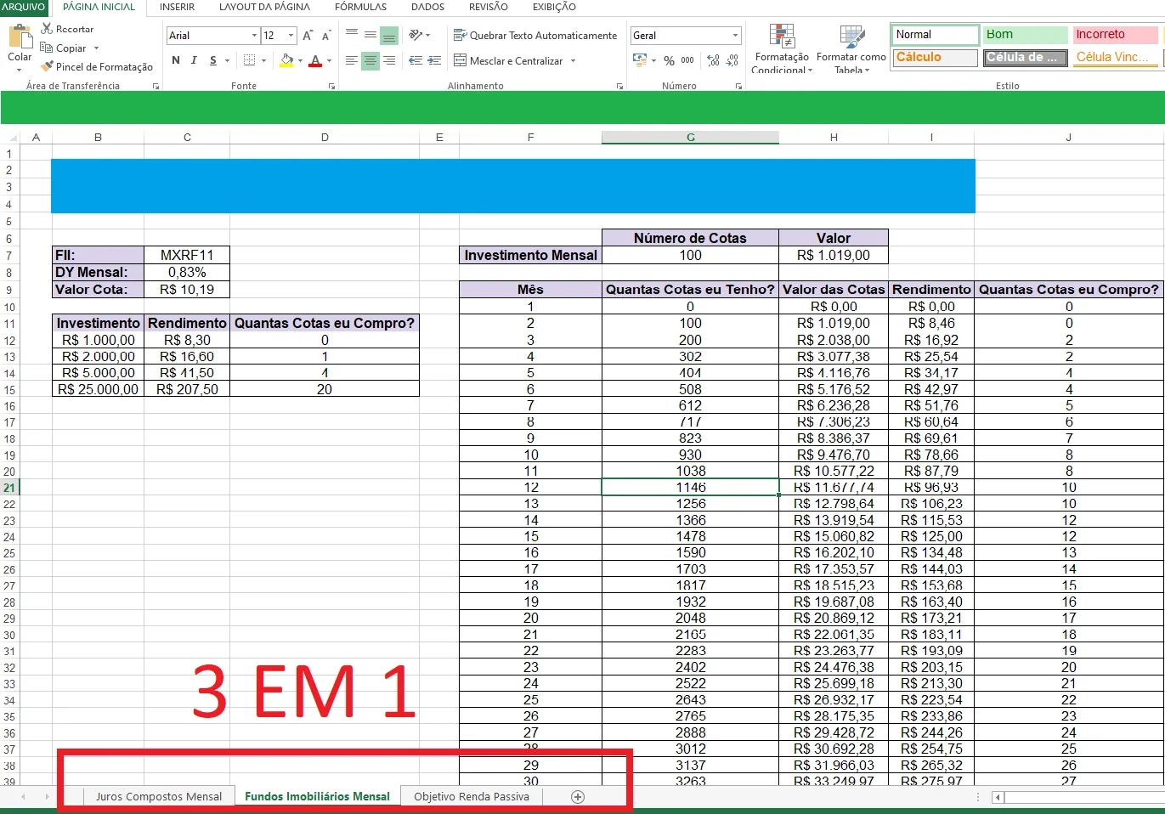
Task: Align text to the right
Action: (x=389, y=60)
